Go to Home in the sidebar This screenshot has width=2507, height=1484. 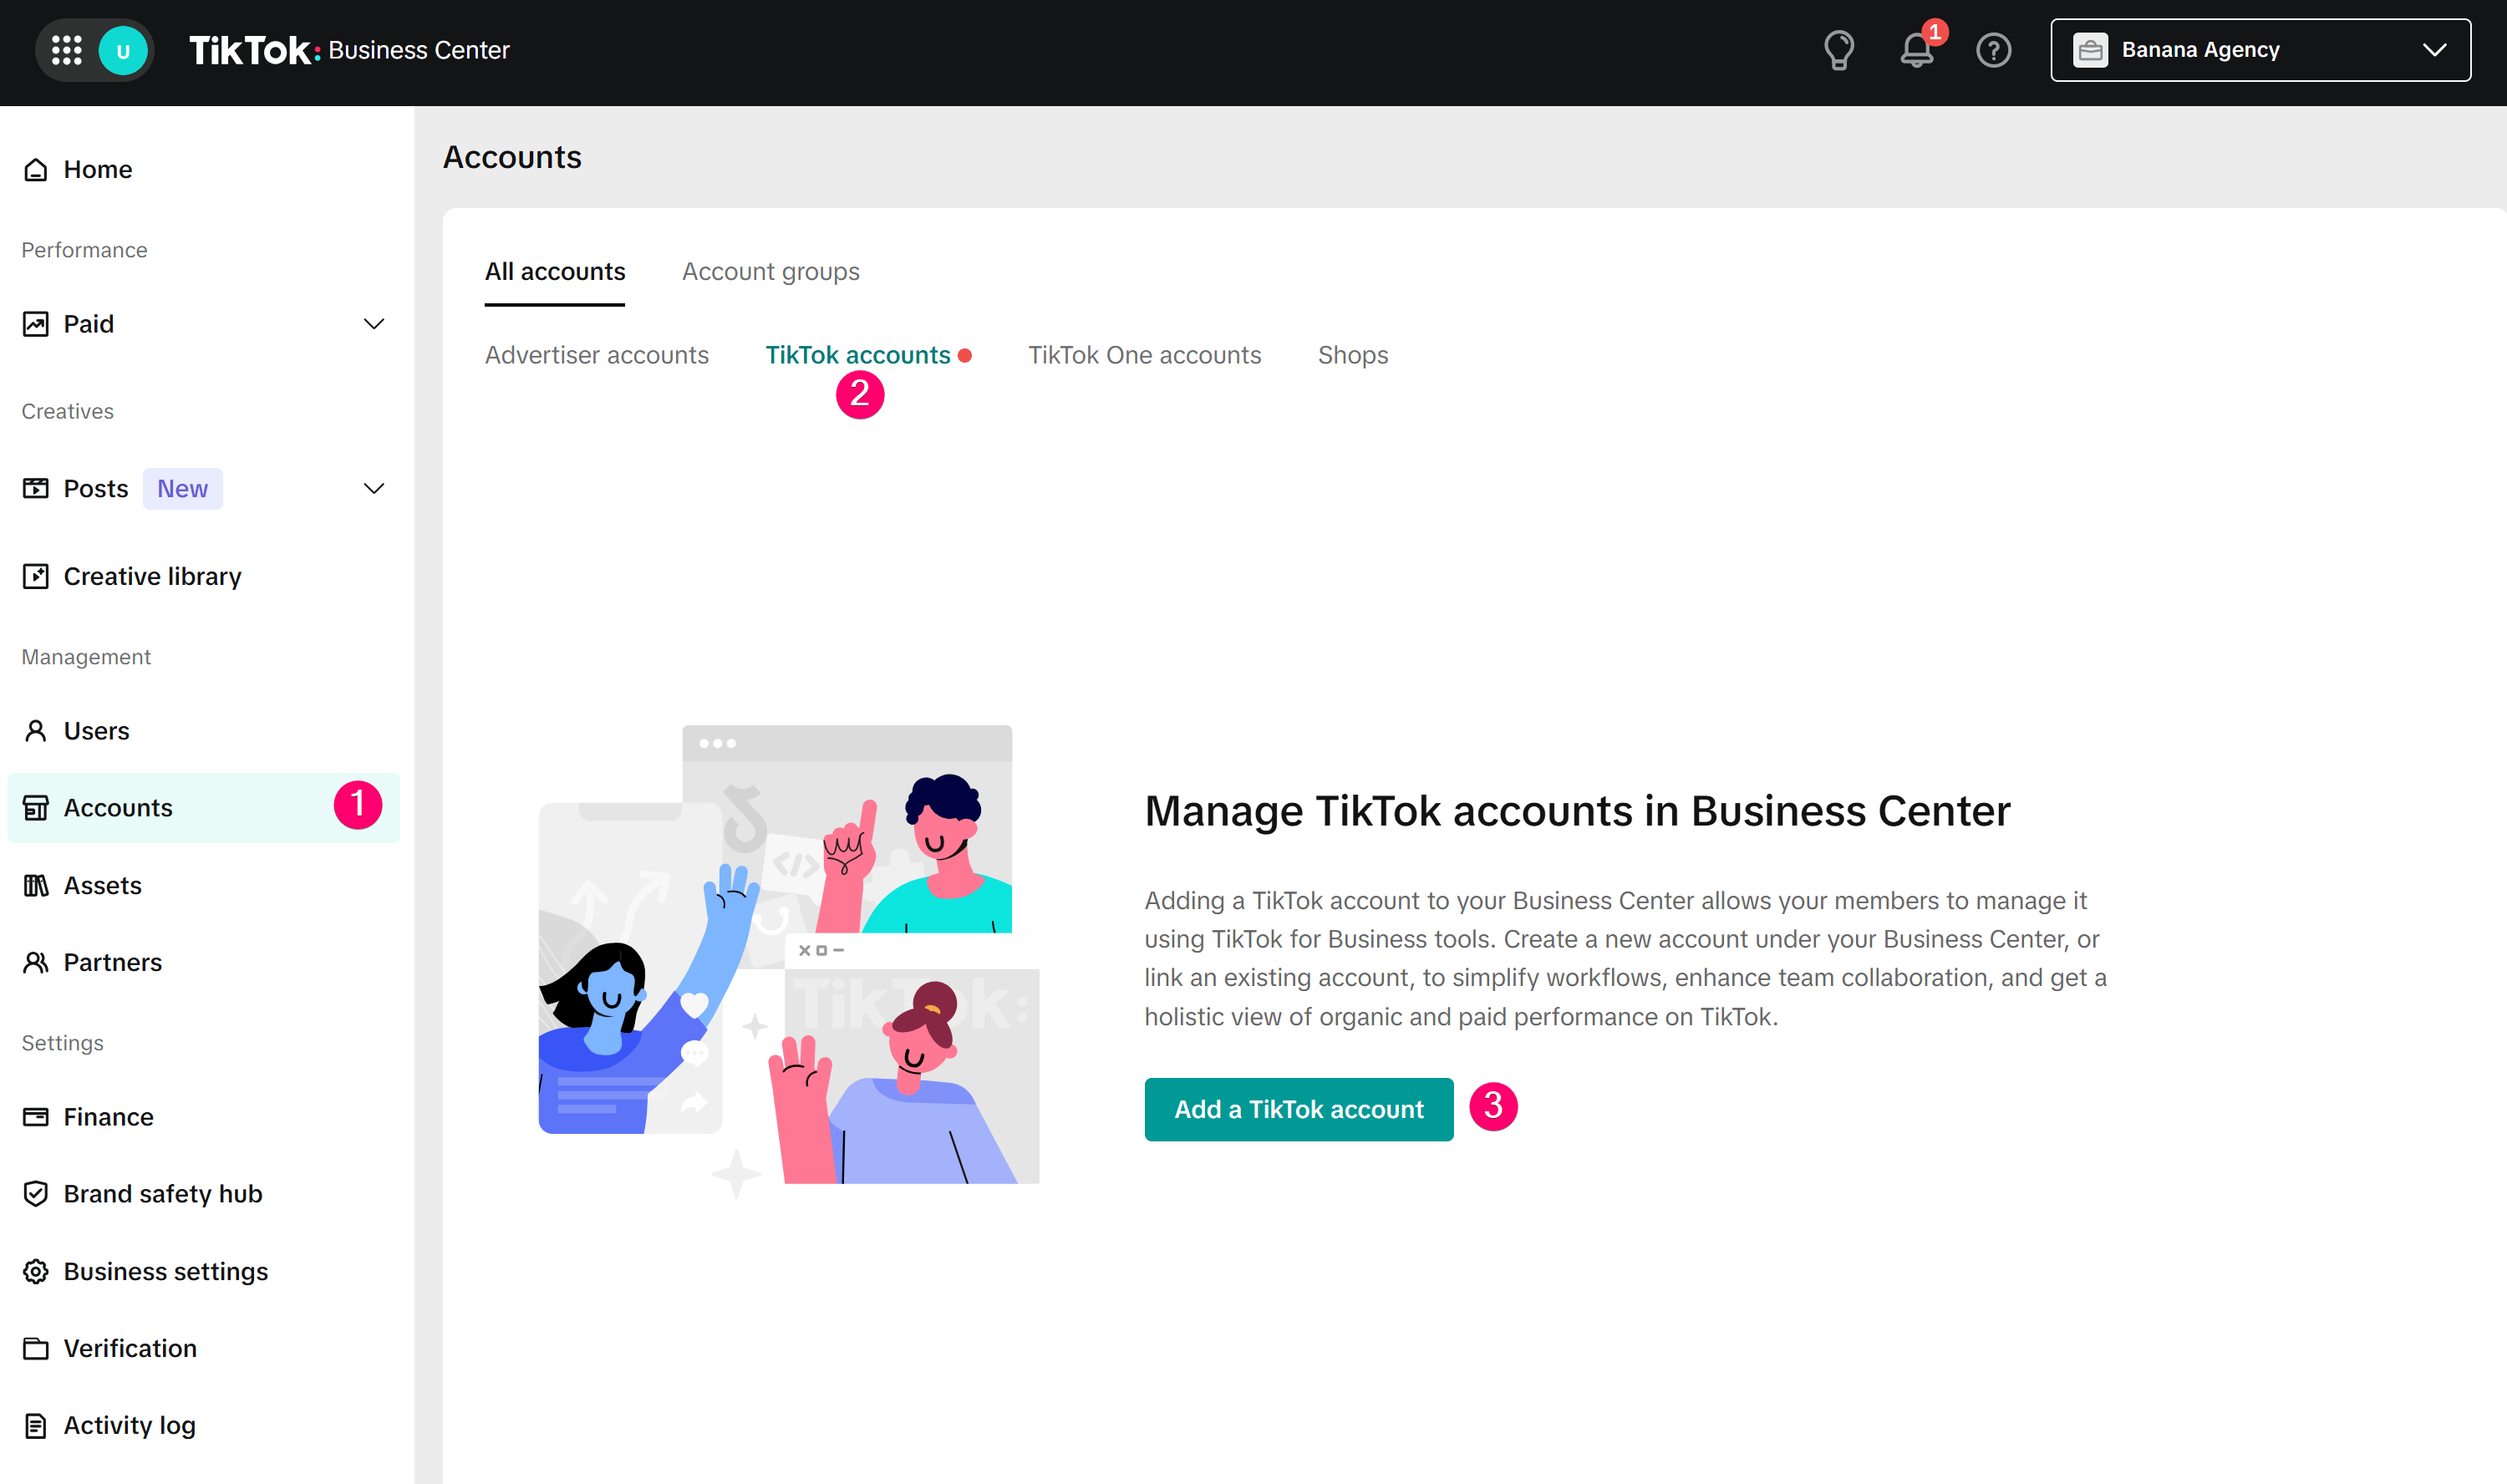click(203, 170)
